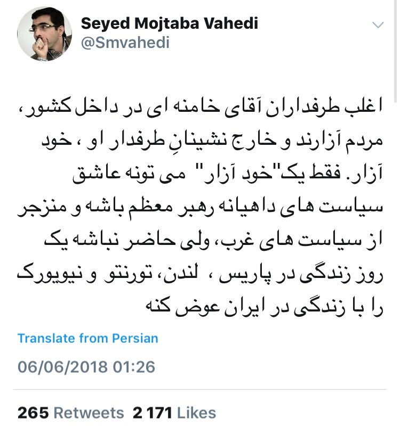The width and height of the screenshot is (400, 435).
Task: Expand the tweet options chevron menu
Action: pos(378,24)
